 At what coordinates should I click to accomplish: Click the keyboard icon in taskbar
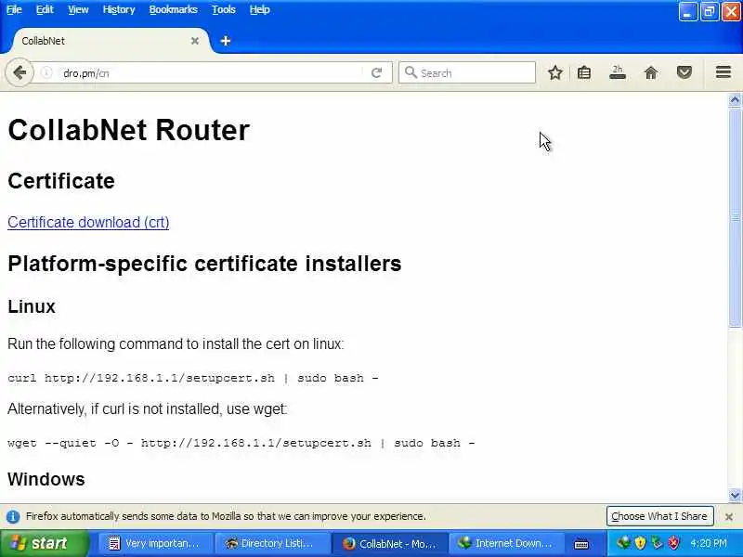[581, 544]
